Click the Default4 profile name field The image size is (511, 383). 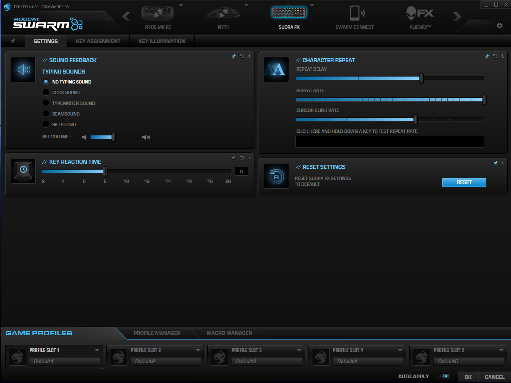(x=368, y=361)
